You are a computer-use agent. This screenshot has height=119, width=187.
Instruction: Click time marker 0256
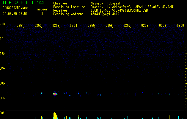tap(109, 26)
